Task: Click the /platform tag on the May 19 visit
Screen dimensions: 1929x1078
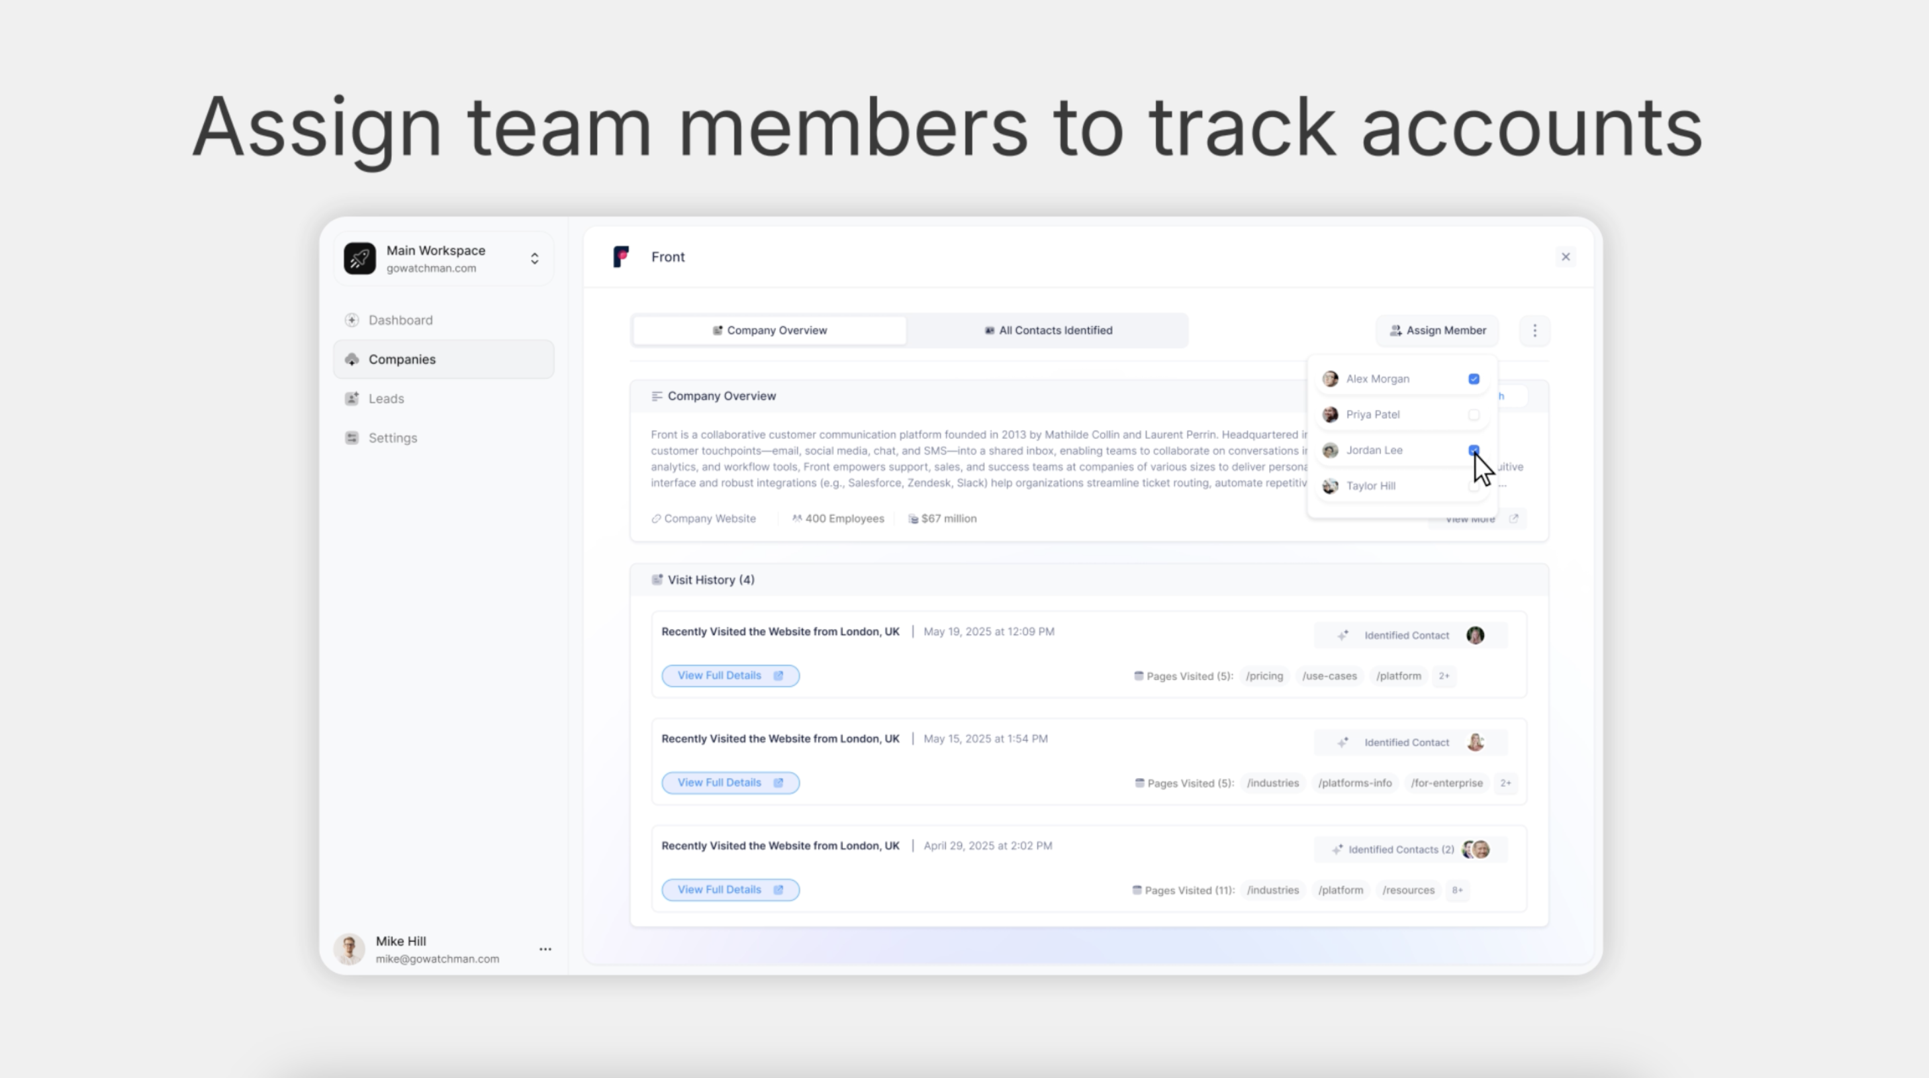Action: point(1398,675)
